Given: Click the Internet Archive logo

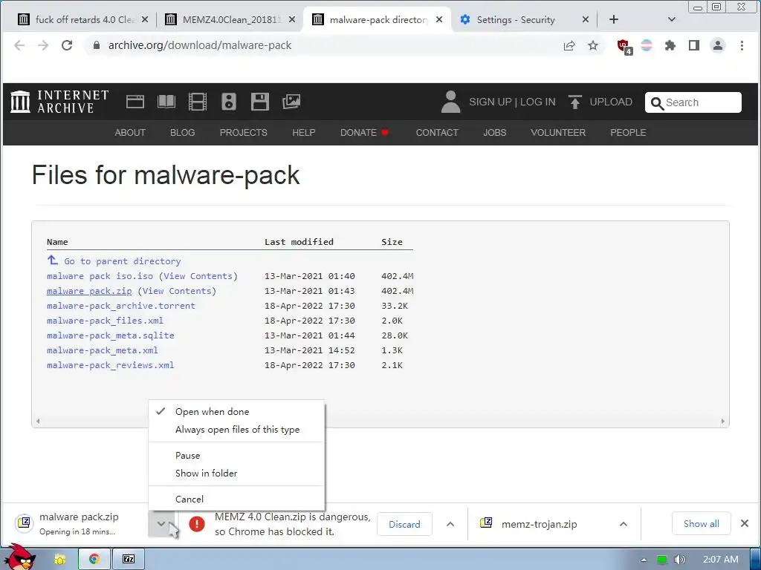Looking at the screenshot, I should (x=59, y=102).
